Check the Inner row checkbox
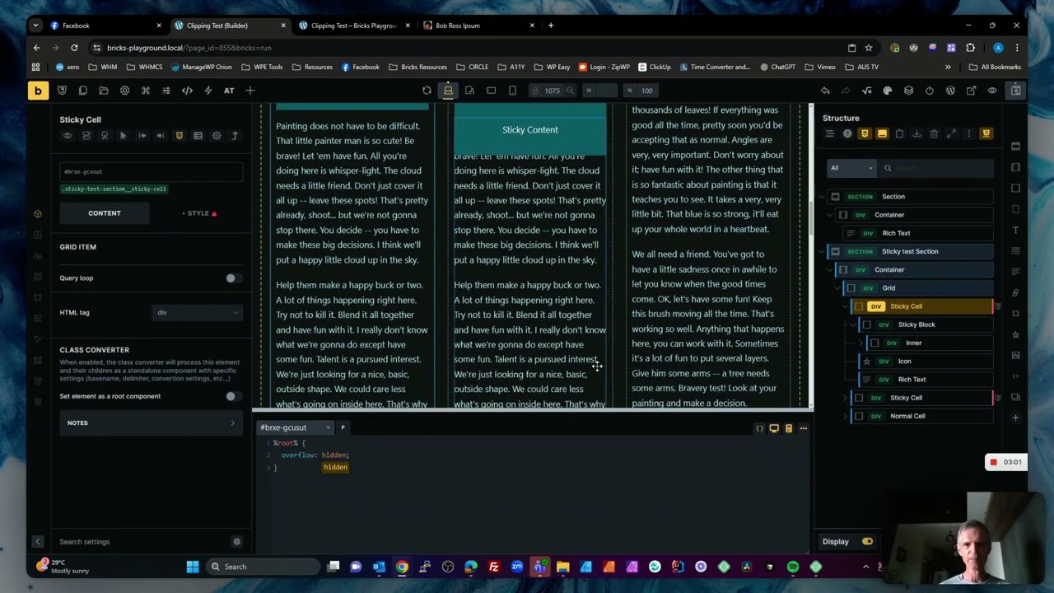The width and height of the screenshot is (1054, 593). click(874, 343)
